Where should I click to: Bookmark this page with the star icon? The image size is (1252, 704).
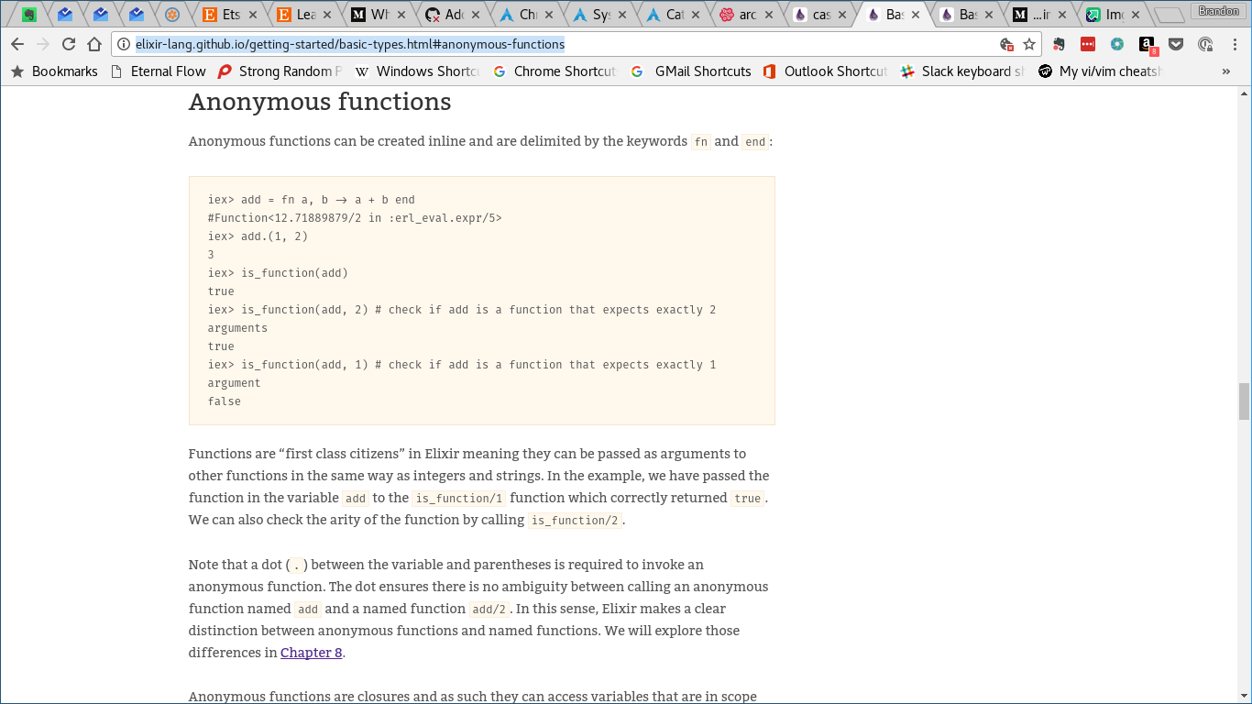[1029, 44]
